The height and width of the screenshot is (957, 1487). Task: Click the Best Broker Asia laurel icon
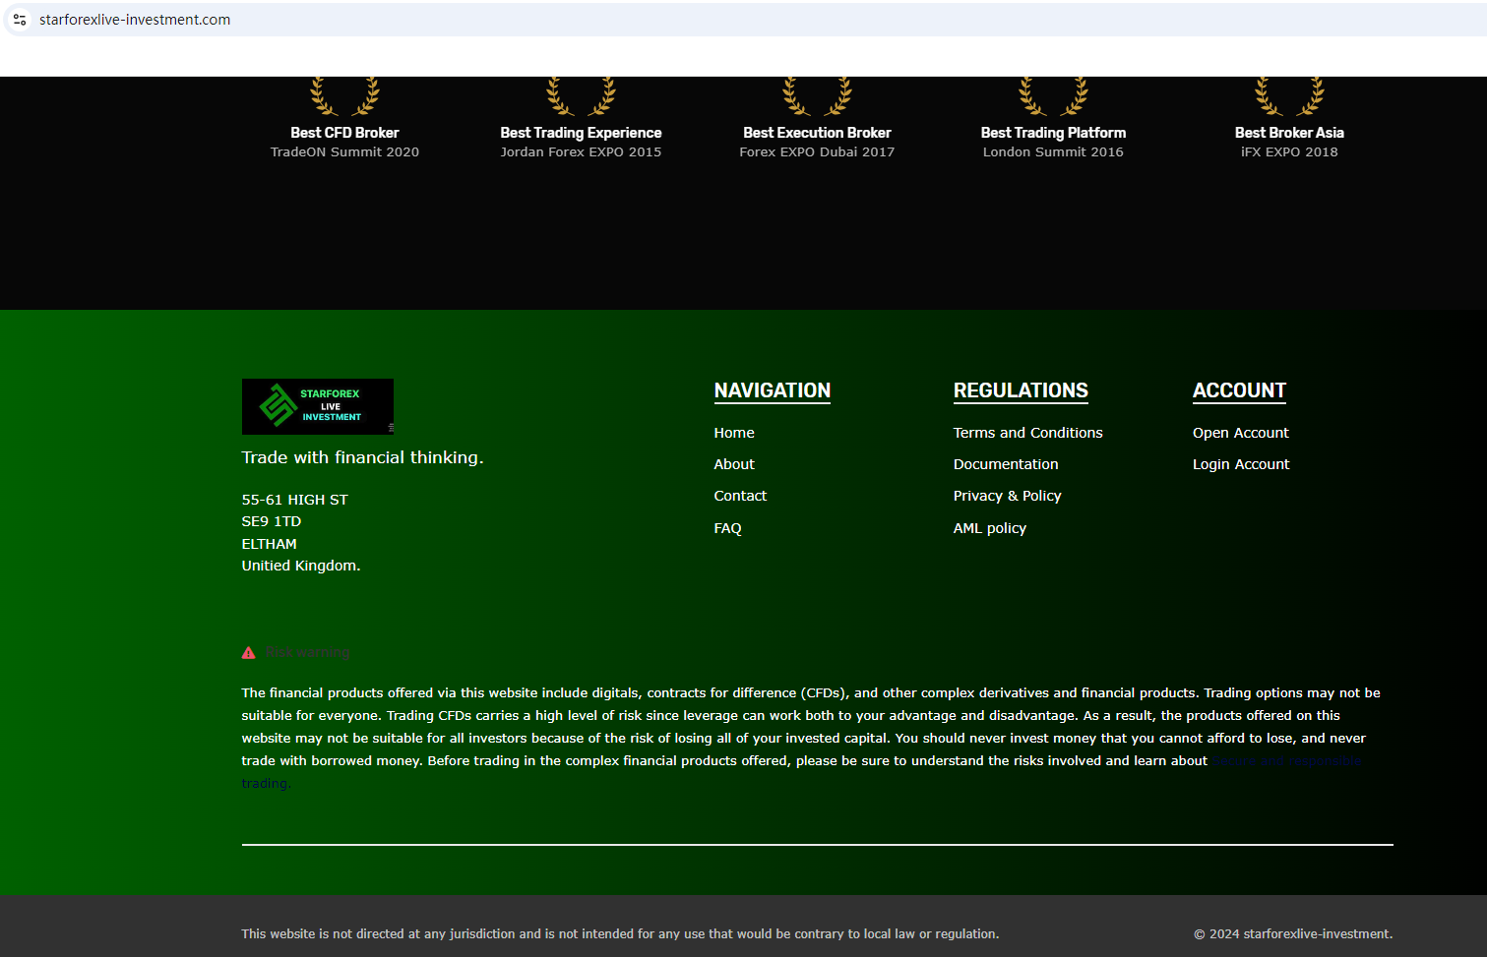tap(1289, 96)
